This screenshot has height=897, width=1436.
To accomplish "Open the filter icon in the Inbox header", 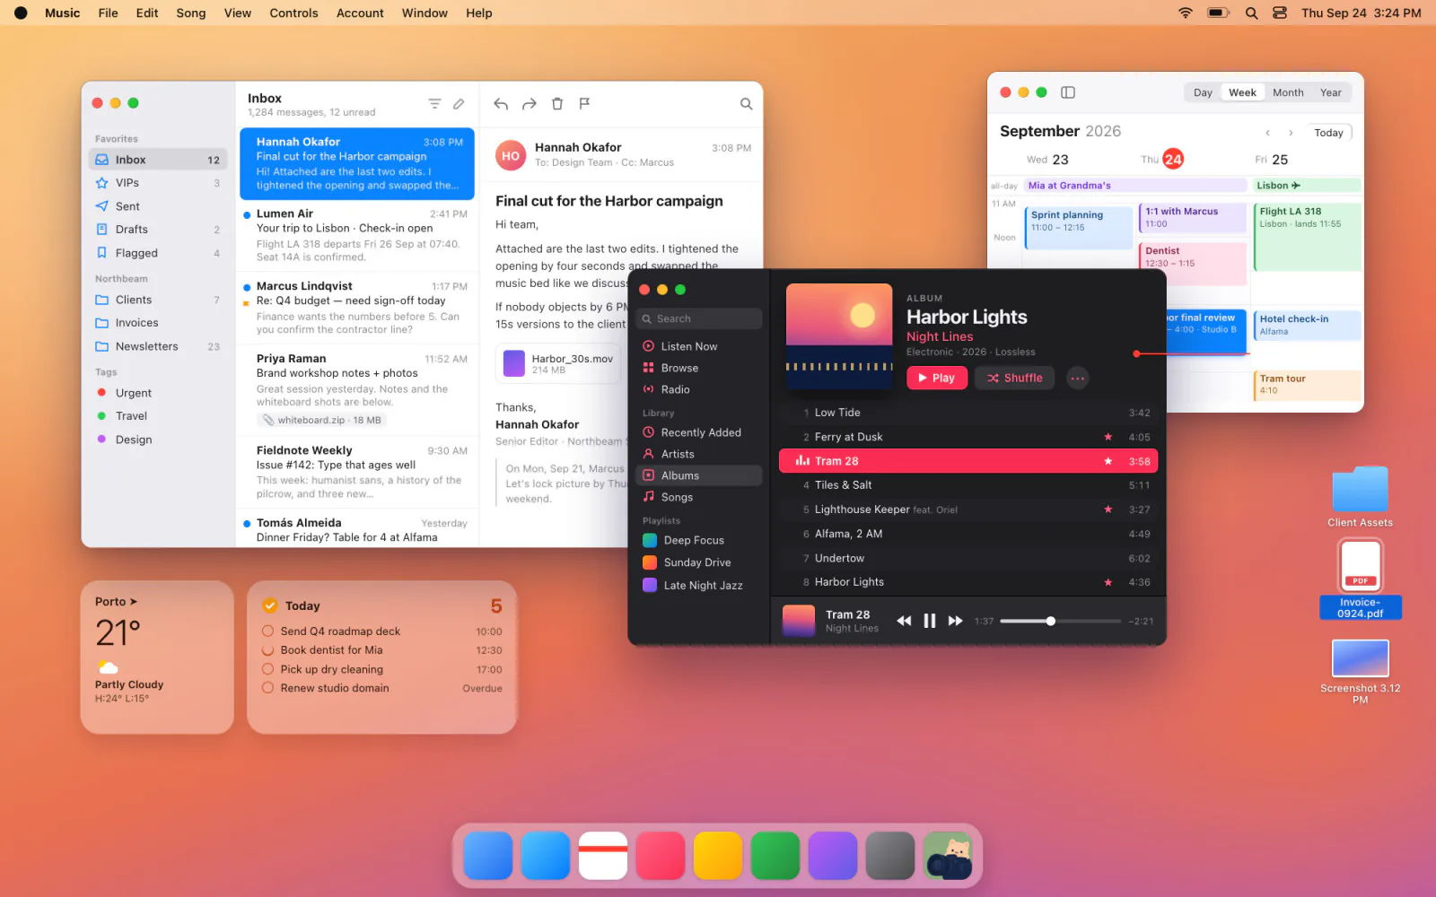I will click(x=434, y=104).
